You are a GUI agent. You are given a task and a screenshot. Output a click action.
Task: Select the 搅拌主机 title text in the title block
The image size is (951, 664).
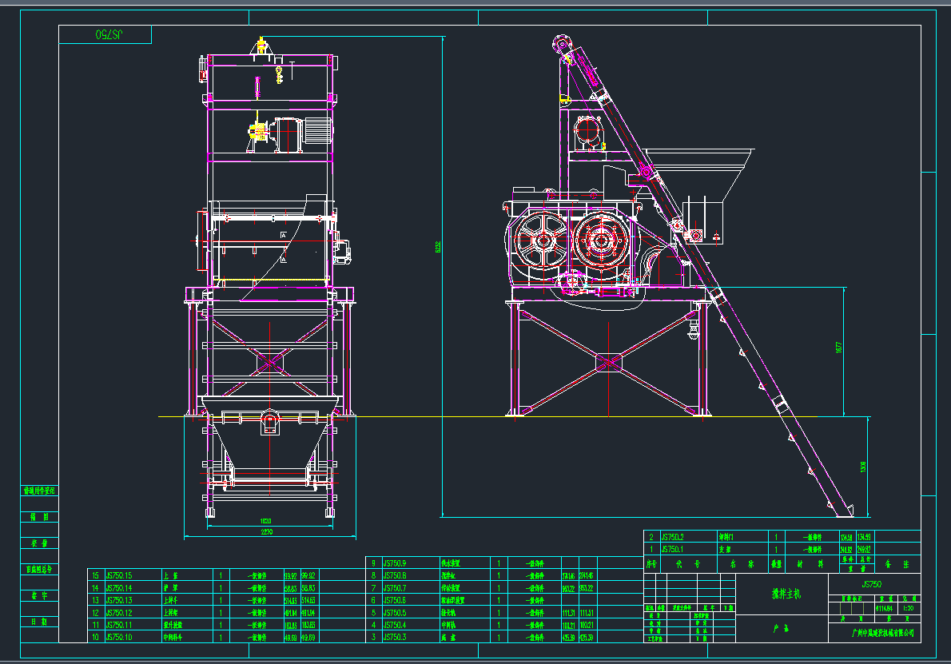pyautogui.click(x=785, y=594)
